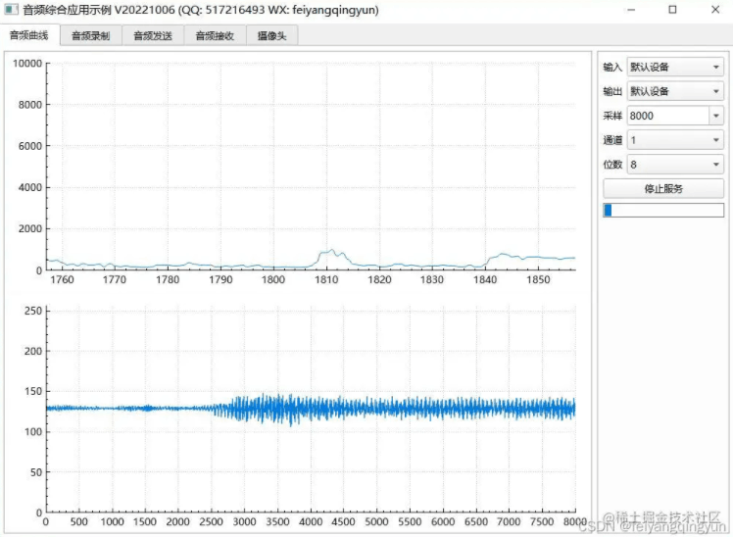Open the 音频发送 tab
The height and width of the screenshot is (537, 733).
click(153, 36)
